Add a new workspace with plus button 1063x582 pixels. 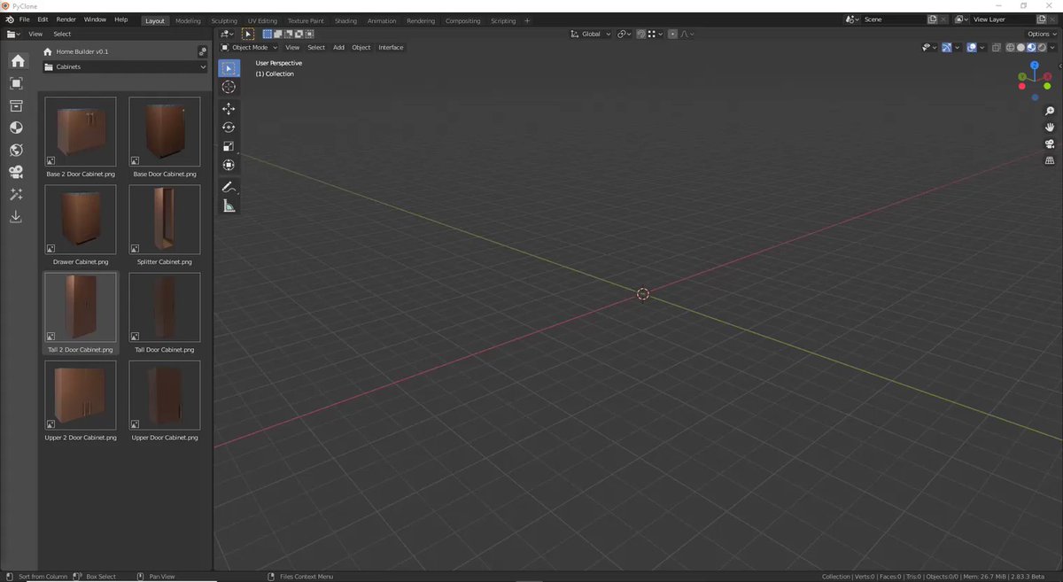527,20
